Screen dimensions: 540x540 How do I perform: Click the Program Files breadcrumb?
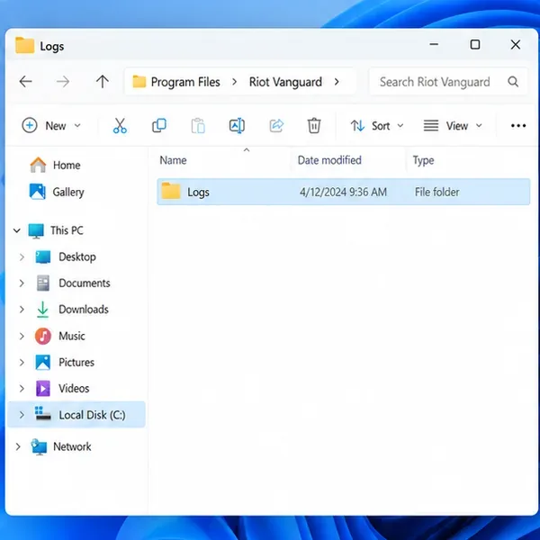pyautogui.click(x=185, y=82)
